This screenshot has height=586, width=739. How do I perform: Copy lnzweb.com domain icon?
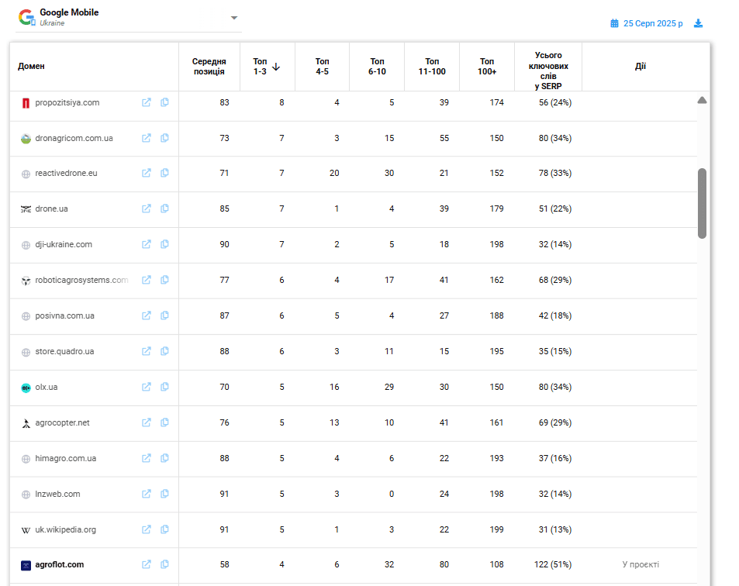tap(164, 494)
